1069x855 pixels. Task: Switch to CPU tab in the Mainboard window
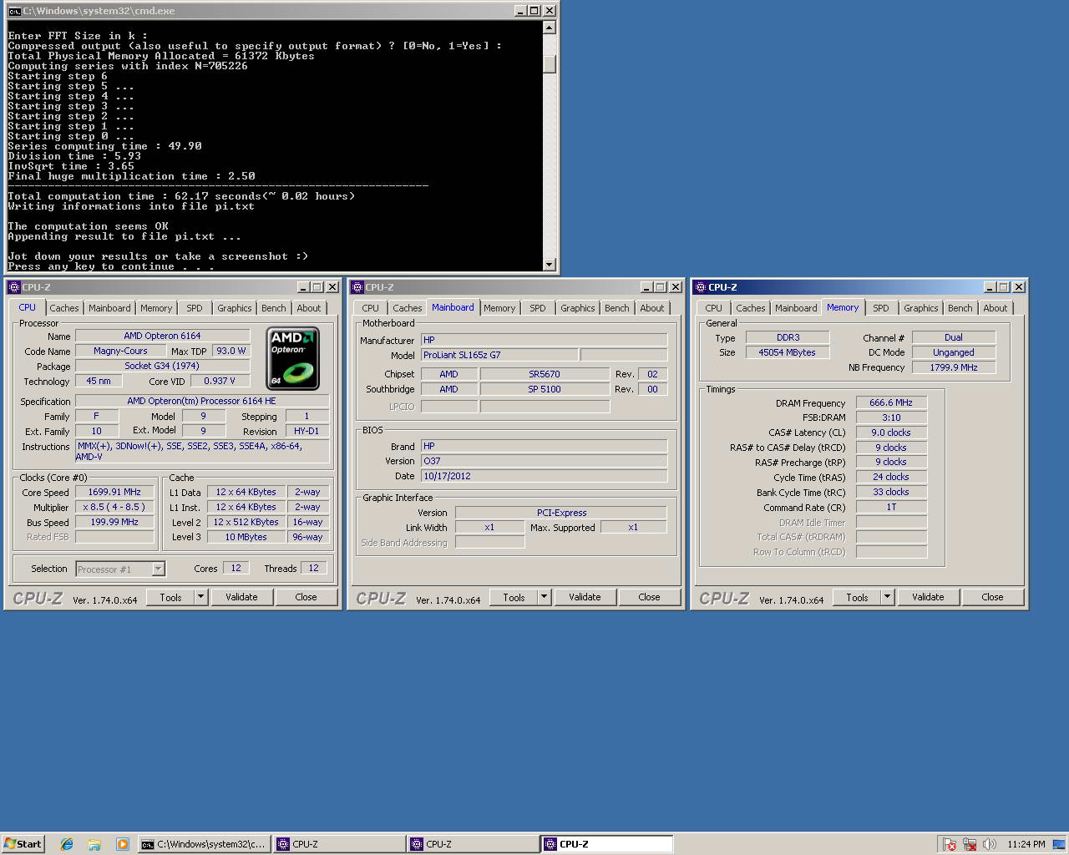point(371,308)
